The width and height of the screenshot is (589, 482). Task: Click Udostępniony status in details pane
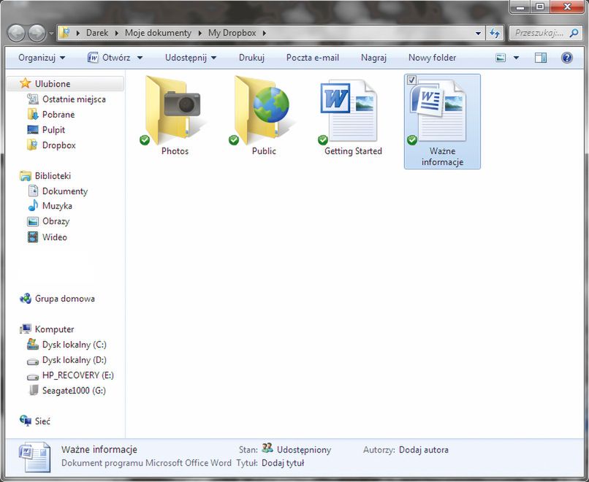(304, 450)
